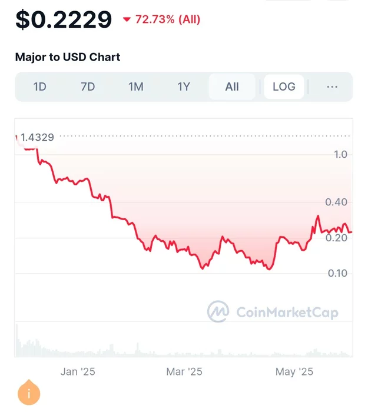Show the 1M chart view
This screenshot has width=368, height=412.
pos(136,87)
